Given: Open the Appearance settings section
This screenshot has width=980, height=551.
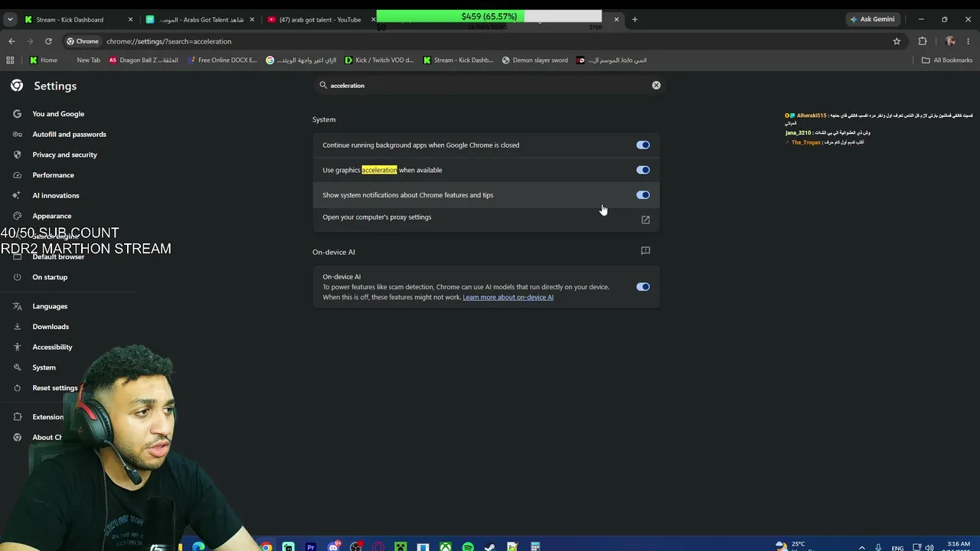Looking at the screenshot, I should pos(51,216).
